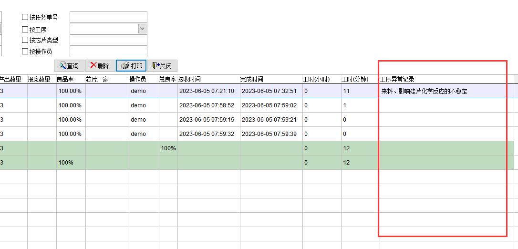Click the red X delete icon
Viewport: 518px width, 249px height.
tap(93, 66)
